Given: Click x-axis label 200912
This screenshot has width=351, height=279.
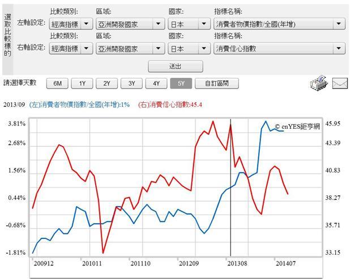Looking at the screenshot, I should 44,264.
